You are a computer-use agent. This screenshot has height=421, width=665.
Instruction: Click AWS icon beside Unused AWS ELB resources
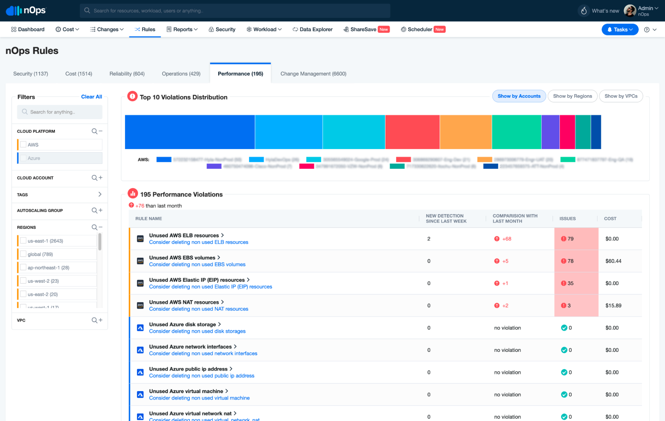140,239
